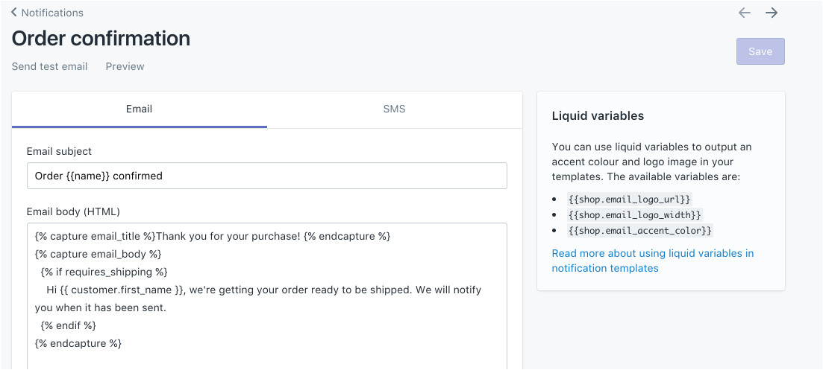Viewport: 823px width, 370px height.
Task: Click the Email subject label
Action: [59, 151]
